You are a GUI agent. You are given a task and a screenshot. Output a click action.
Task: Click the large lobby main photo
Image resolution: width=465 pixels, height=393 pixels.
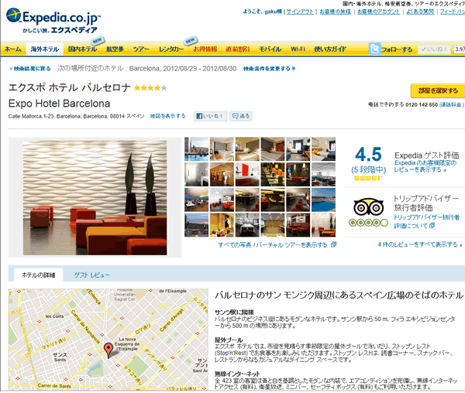(95, 198)
